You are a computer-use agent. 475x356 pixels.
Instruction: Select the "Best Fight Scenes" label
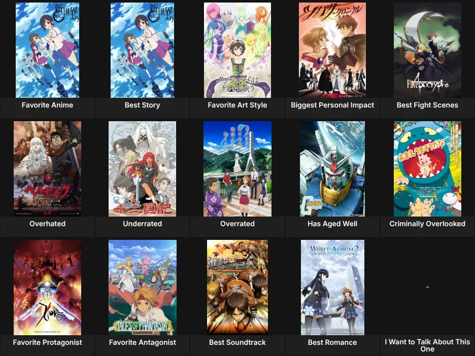[x=427, y=105]
